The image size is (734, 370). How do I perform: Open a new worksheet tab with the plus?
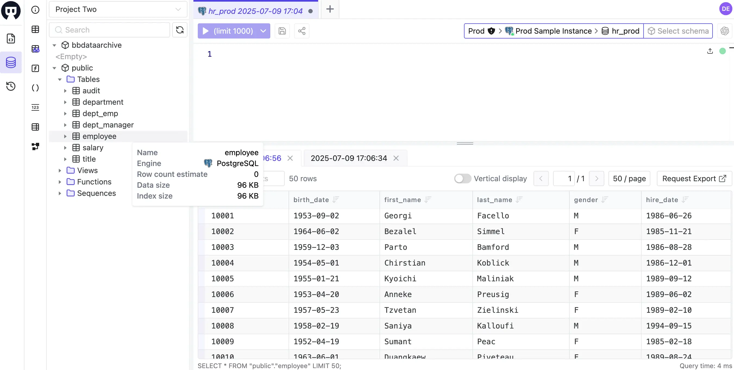coord(330,9)
